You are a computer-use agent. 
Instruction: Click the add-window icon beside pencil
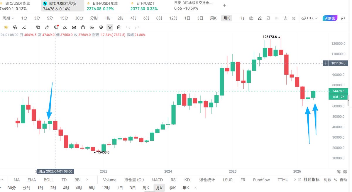(x=268, y=18)
